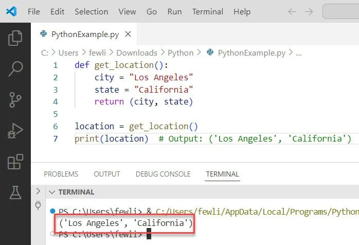Open the Terminal menu
Image resolution: width=359 pixels, height=245 pixels.
pyautogui.click(x=207, y=11)
